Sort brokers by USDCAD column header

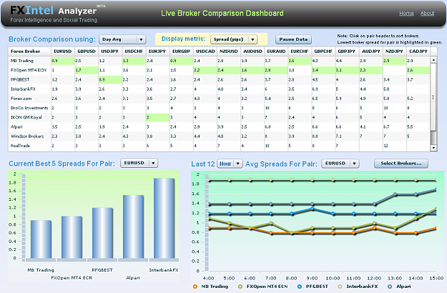click(x=205, y=51)
